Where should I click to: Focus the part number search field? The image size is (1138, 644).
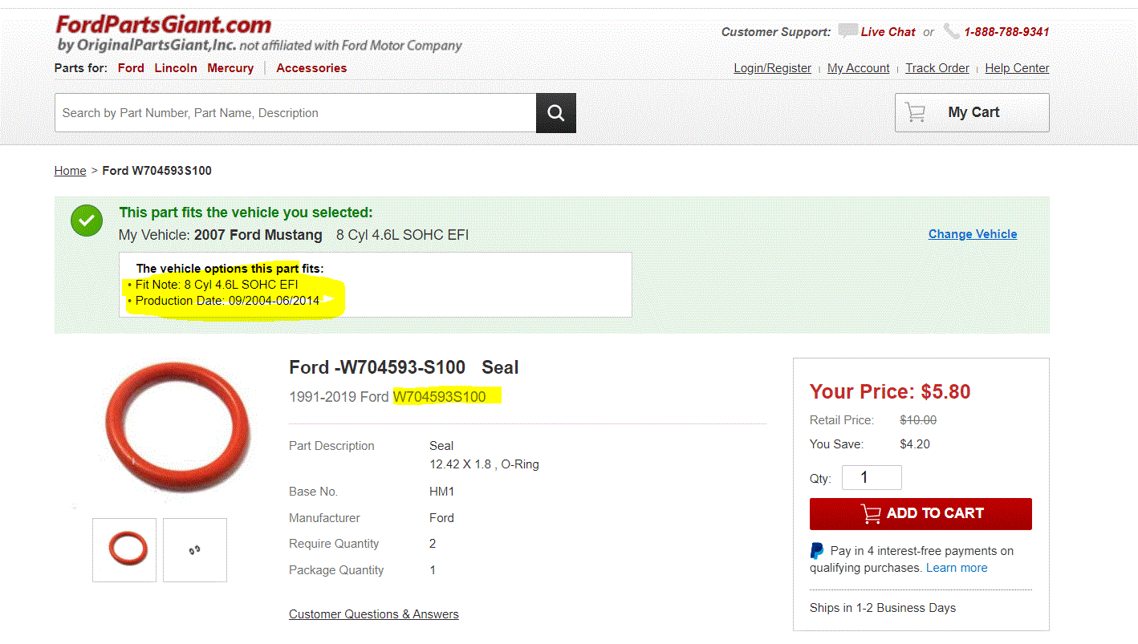coord(295,113)
